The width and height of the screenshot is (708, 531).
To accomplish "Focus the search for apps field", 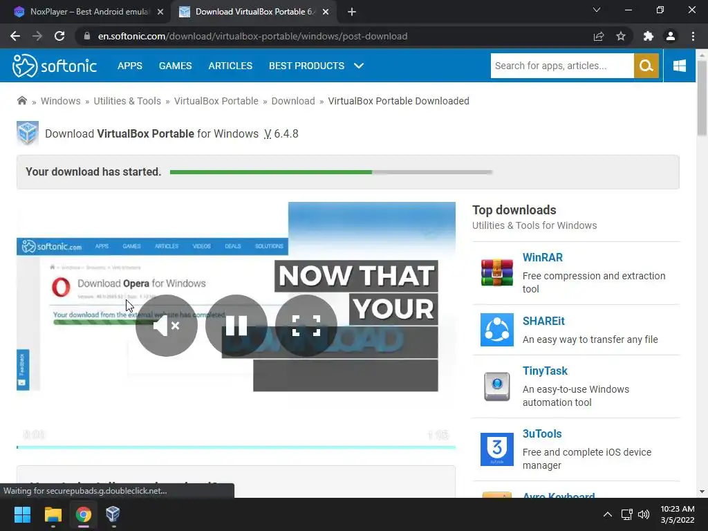I will point(562,66).
